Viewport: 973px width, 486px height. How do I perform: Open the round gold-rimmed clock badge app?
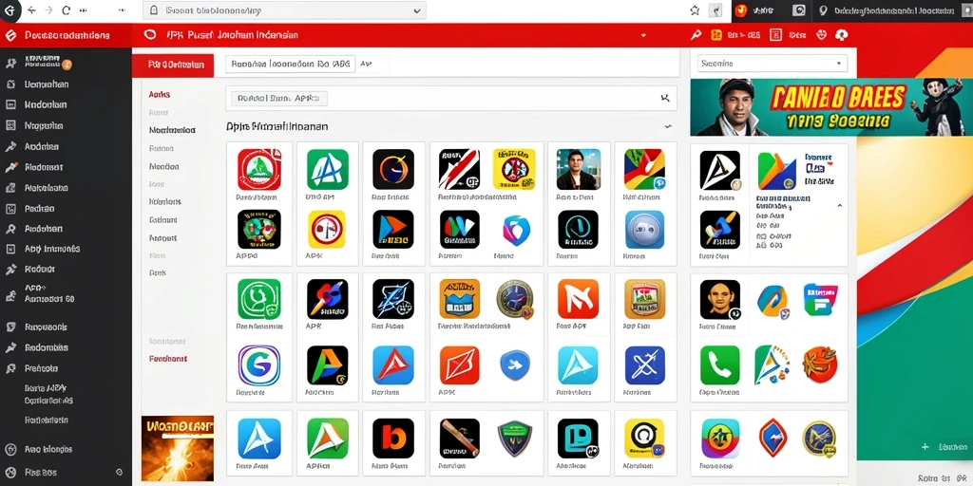[514, 299]
